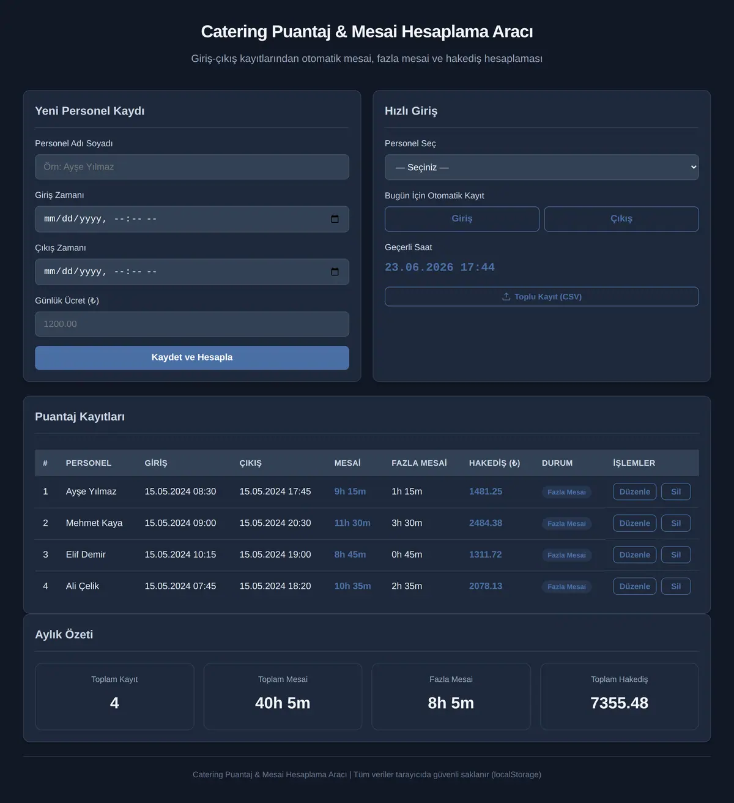
Task: Click Kaydet ve Hesapla button
Action: pyautogui.click(x=192, y=357)
